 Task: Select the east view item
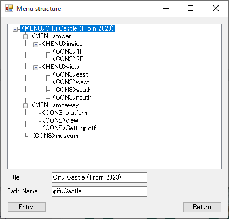point(70,74)
